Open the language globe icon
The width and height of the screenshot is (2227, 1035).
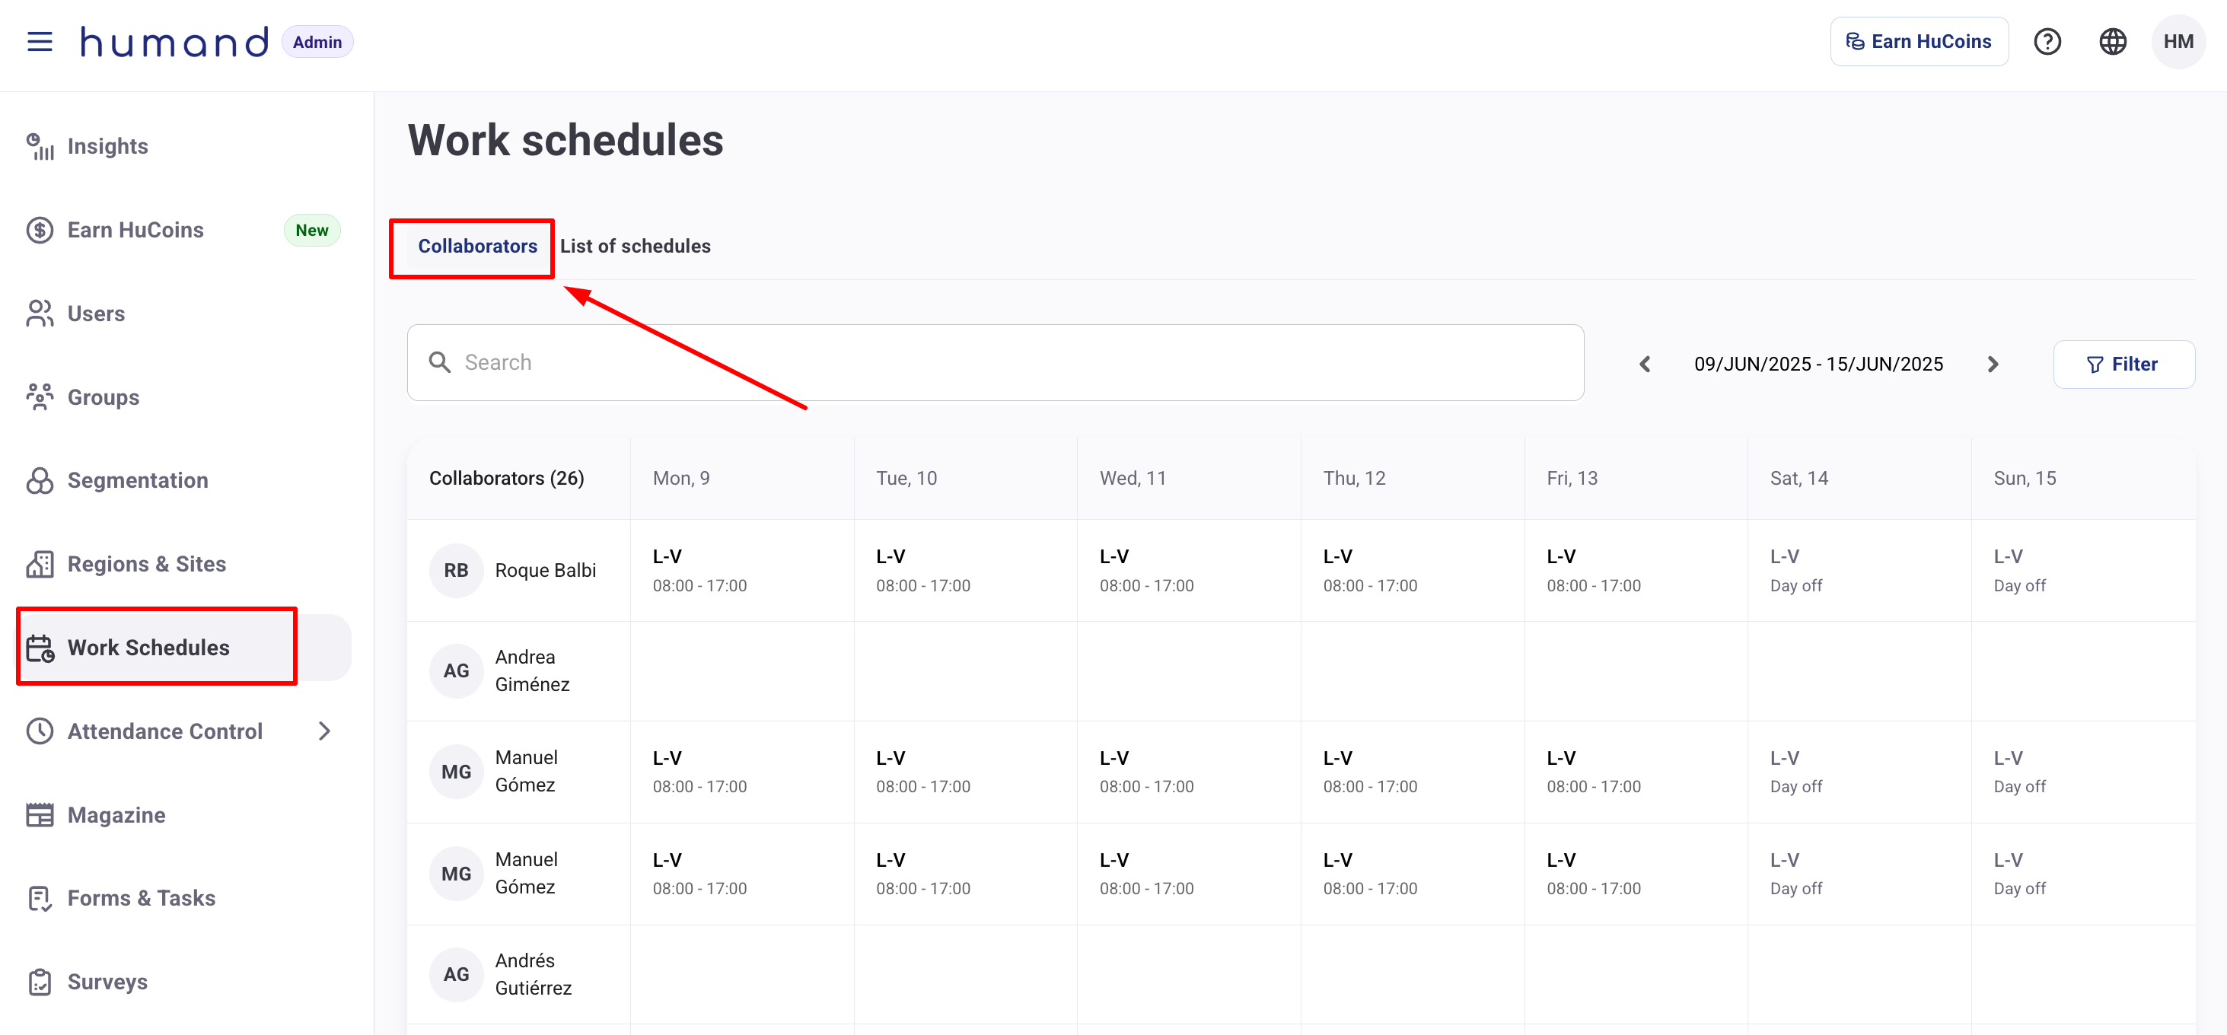pos(2112,42)
